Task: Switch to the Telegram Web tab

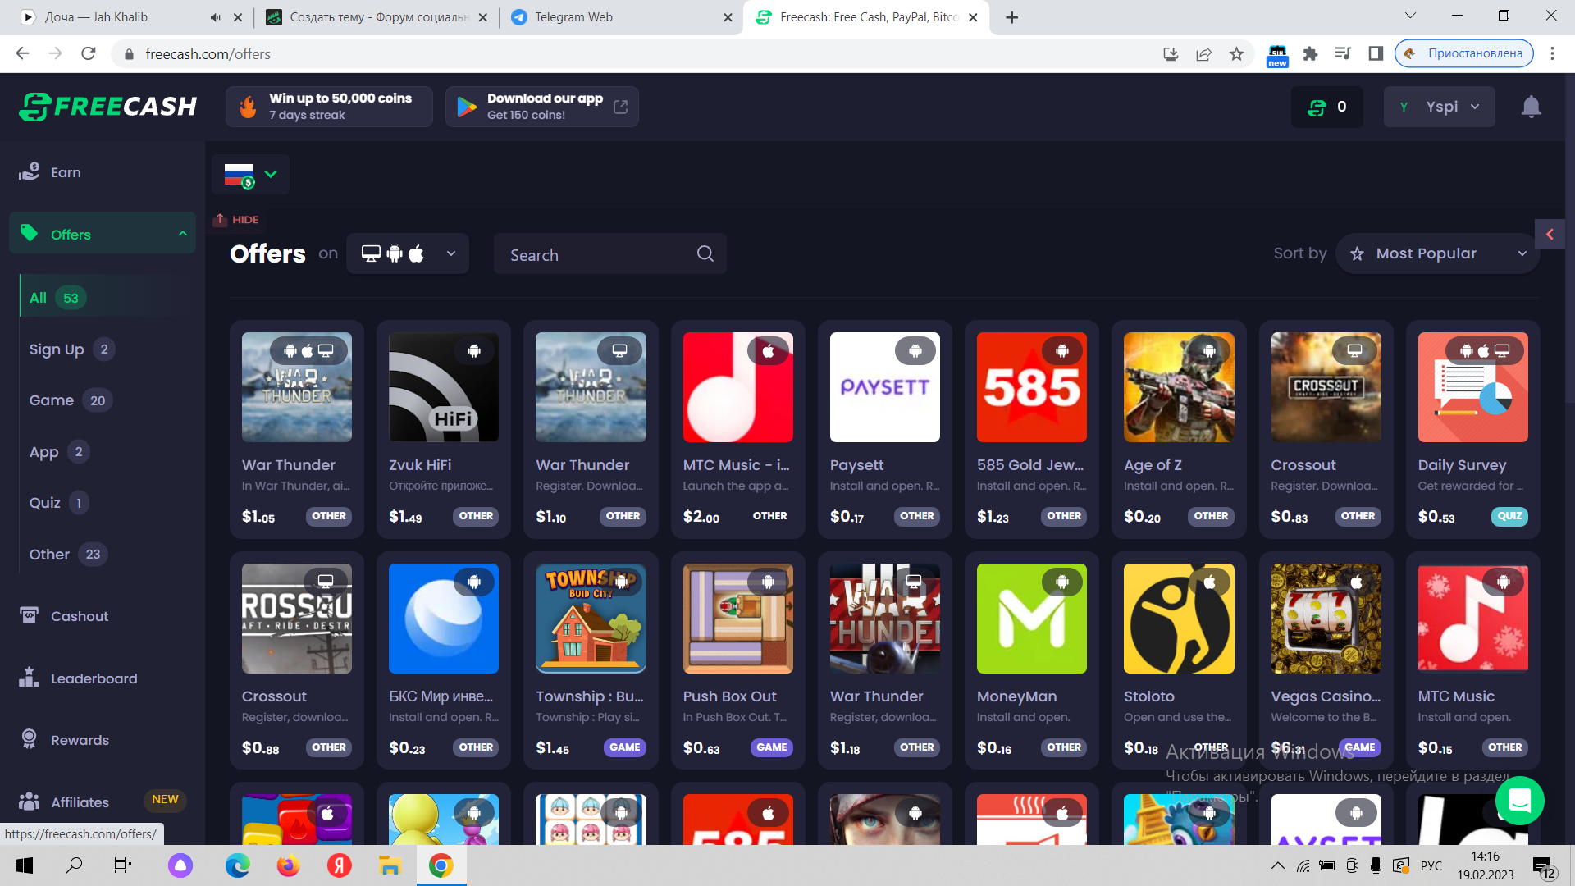Action: click(620, 17)
